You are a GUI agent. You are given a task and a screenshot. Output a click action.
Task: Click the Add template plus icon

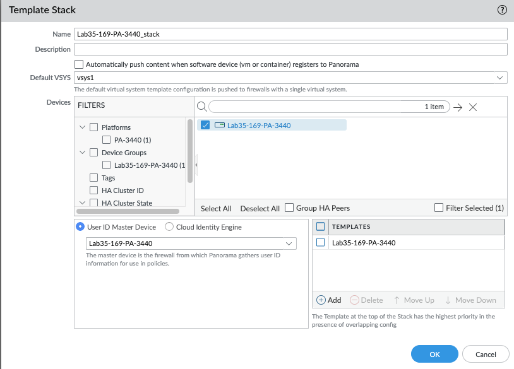[x=321, y=300]
